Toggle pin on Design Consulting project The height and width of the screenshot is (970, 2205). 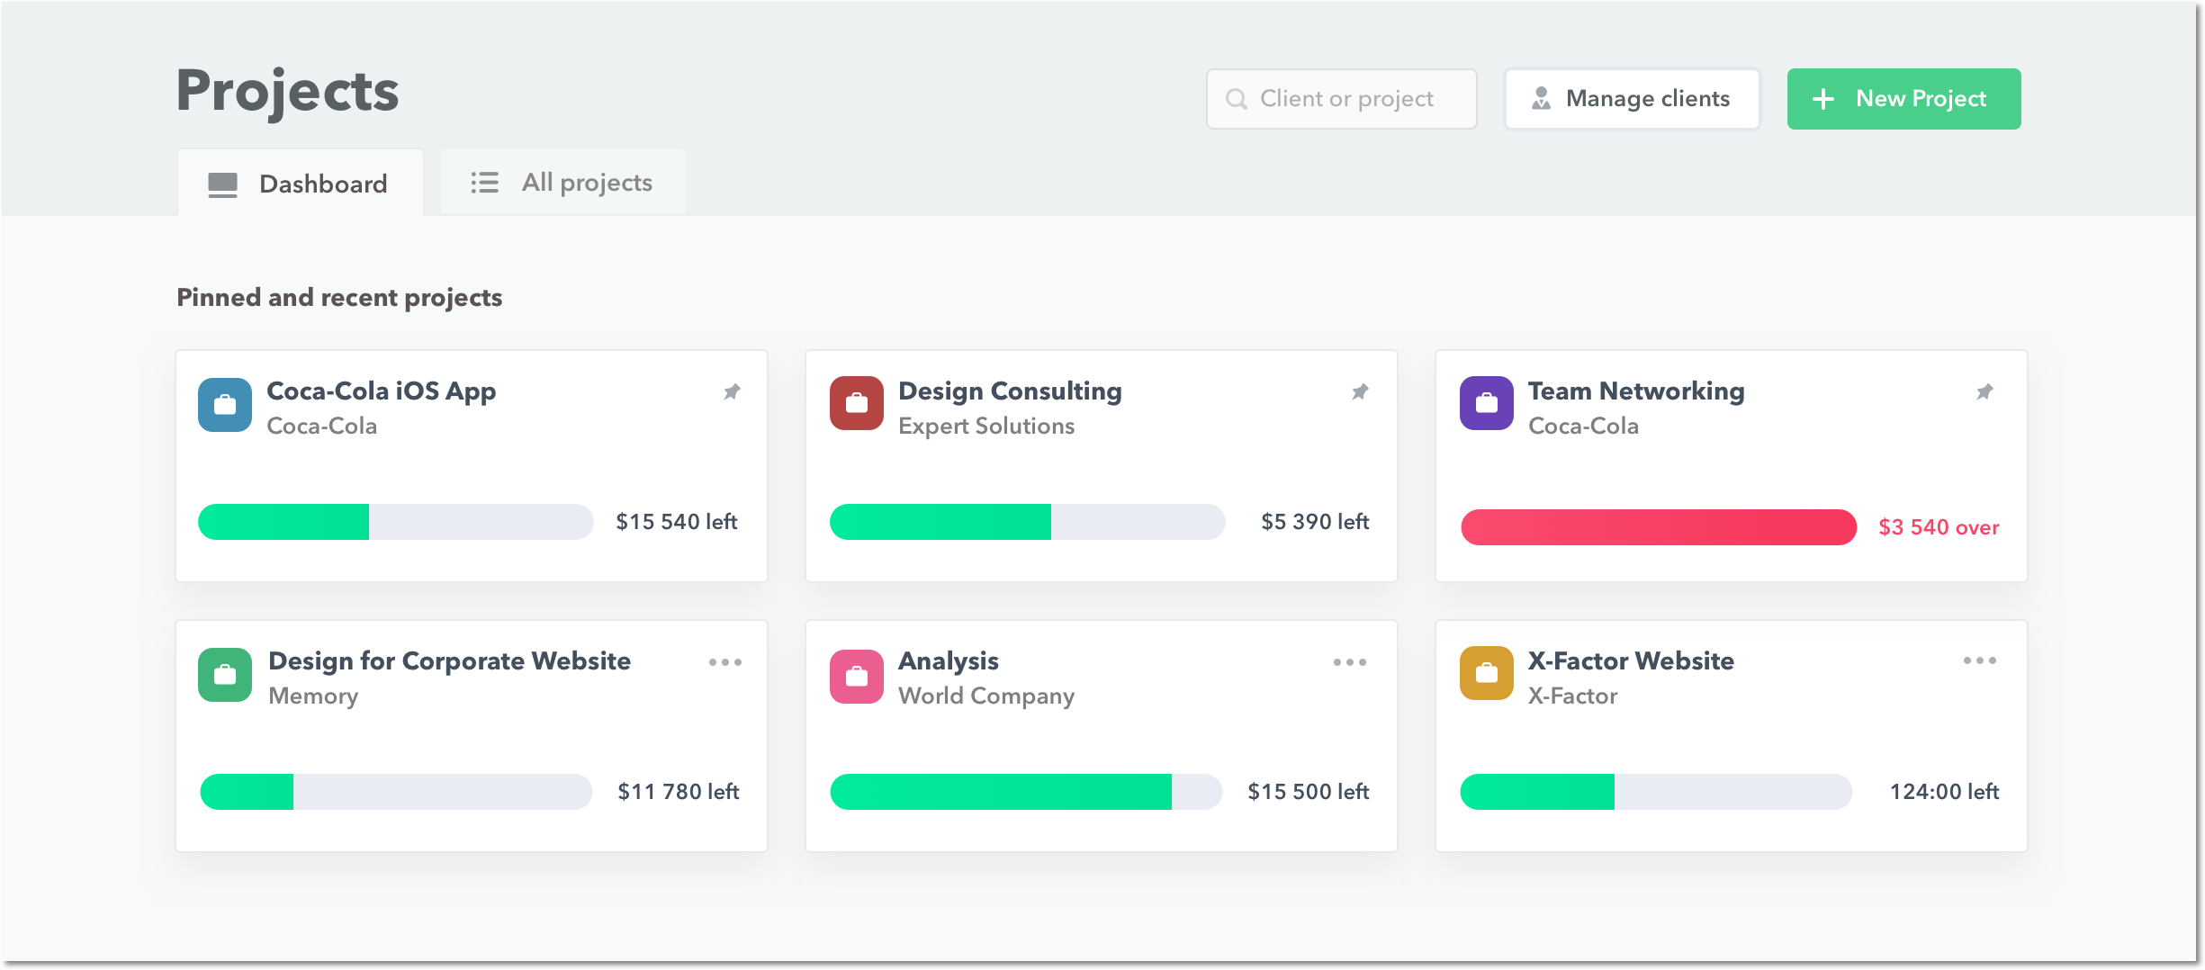tap(1360, 391)
